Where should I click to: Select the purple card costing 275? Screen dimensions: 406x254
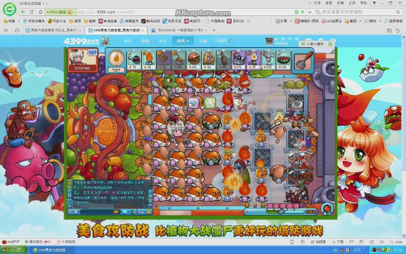[239, 60]
